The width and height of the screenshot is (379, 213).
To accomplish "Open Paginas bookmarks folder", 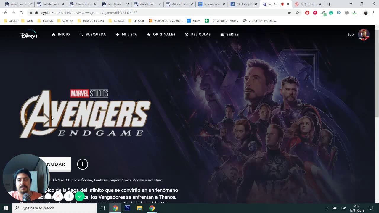I will (x=45, y=21).
